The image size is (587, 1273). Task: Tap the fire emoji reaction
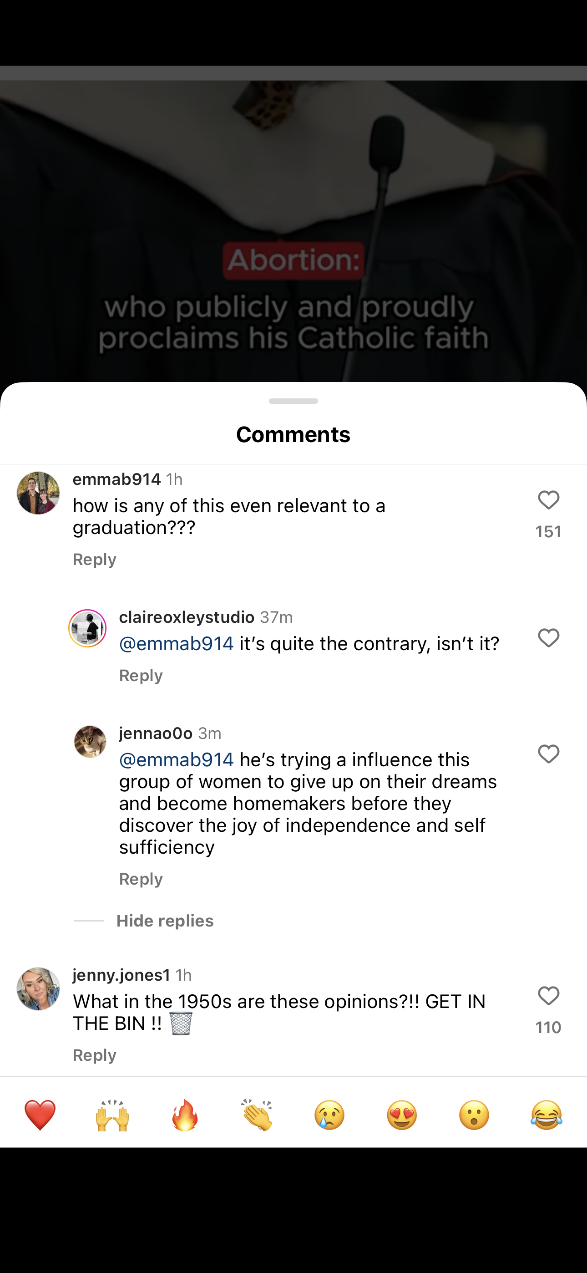pos(185,1115)
